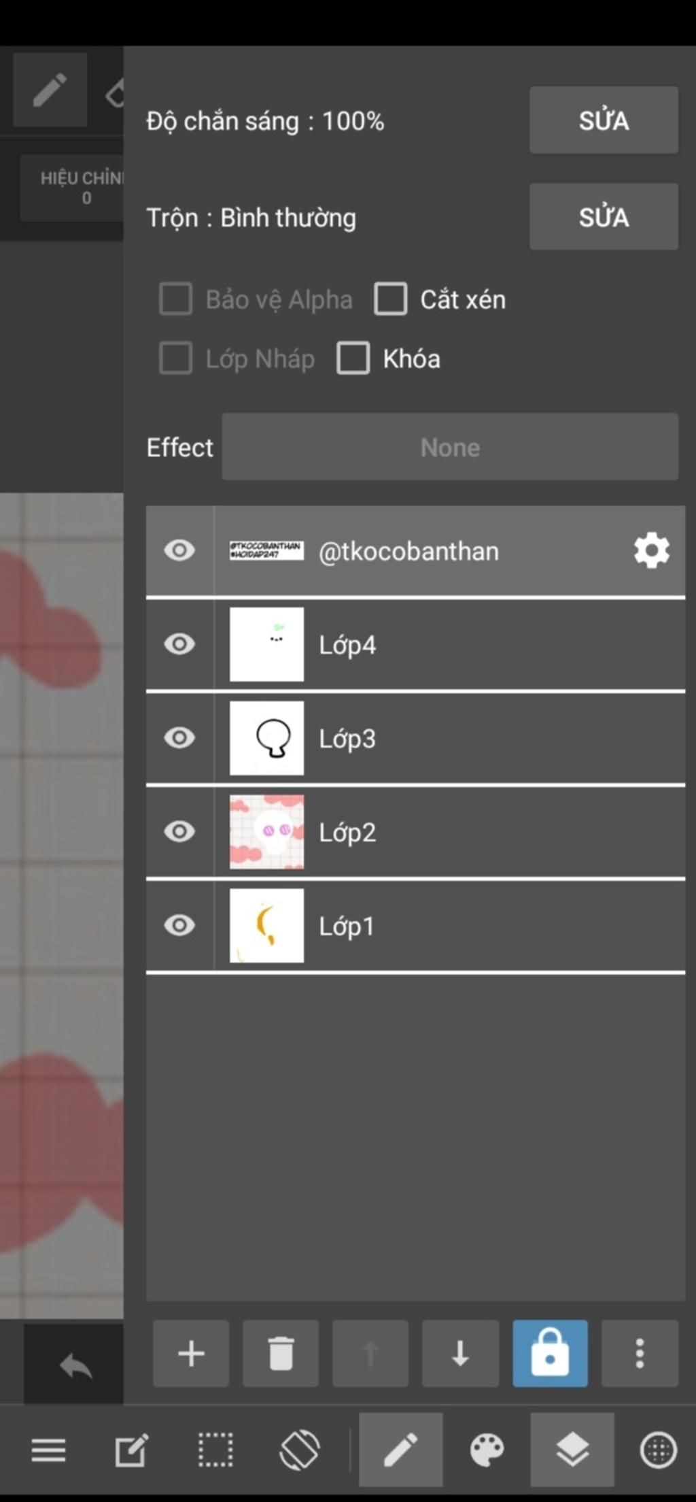Add a new layer with plus button
Image resolution: width=696 pixels, height=1502 pixels.
tap(191, 1353)
